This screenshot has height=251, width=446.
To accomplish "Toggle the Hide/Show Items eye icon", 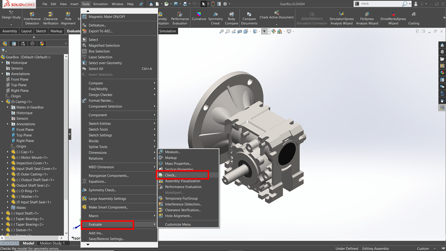I will click(264, 31).
